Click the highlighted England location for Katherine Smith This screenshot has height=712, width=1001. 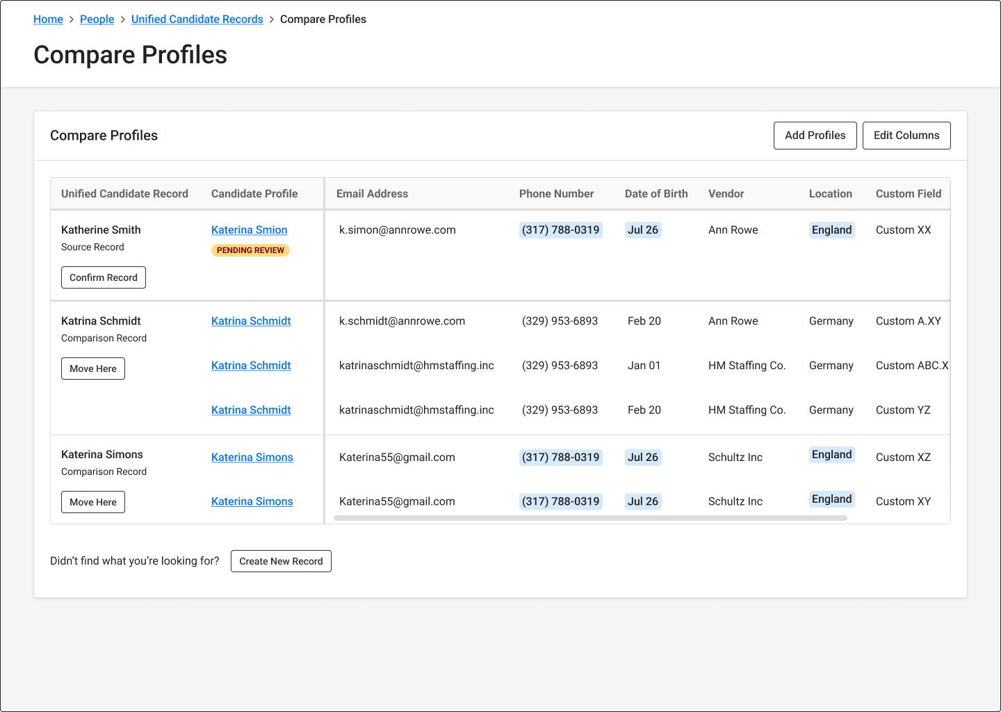coord(831,230)
